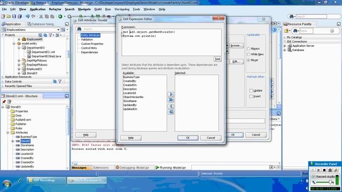This screenshot has height=192, width=342.
Task: Expand Database in IDE Connections
Action: [285, 50]
